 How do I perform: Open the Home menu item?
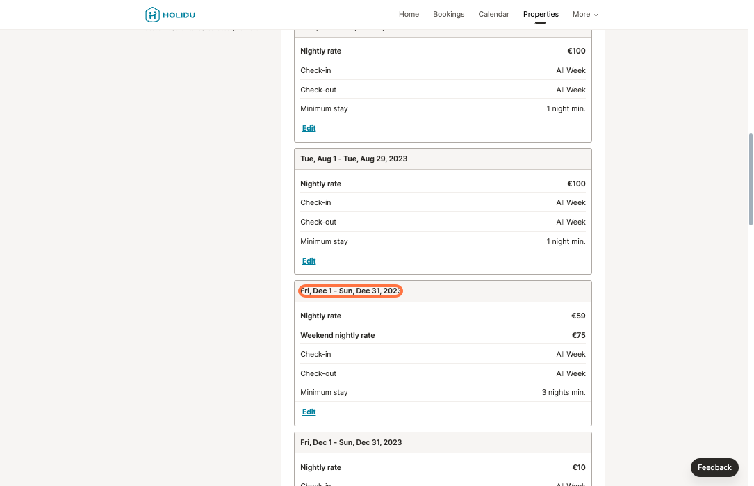(409, 15)
